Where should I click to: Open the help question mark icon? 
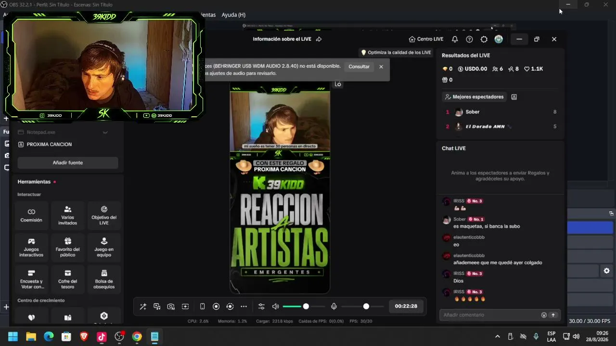coord(469,39)
